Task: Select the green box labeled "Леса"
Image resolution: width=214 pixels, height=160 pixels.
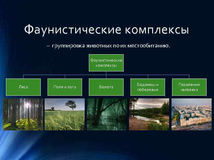Action: [23, 87]
